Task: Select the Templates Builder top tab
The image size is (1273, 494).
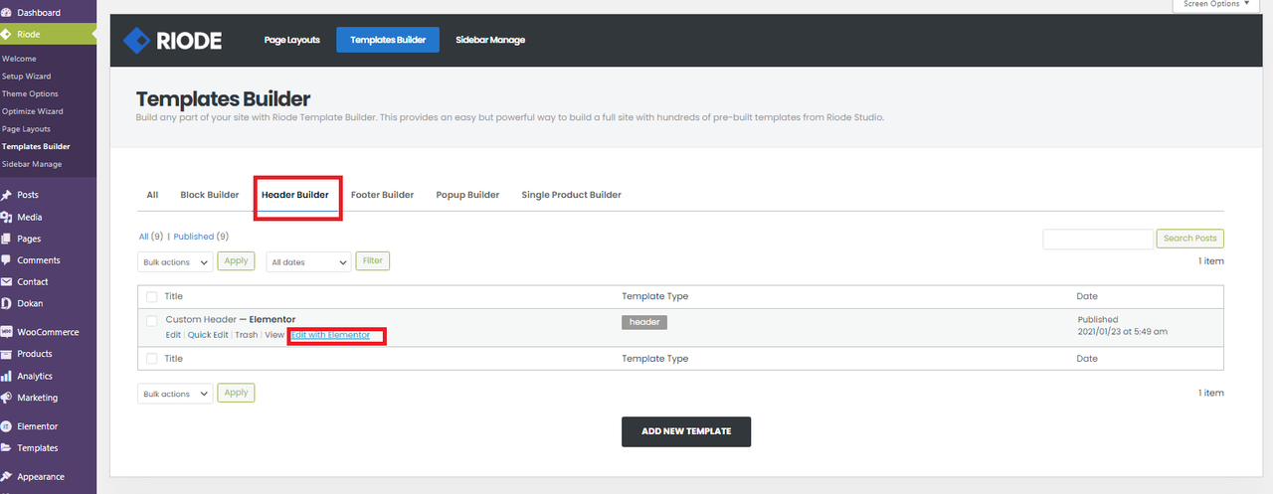Action: 388,40
